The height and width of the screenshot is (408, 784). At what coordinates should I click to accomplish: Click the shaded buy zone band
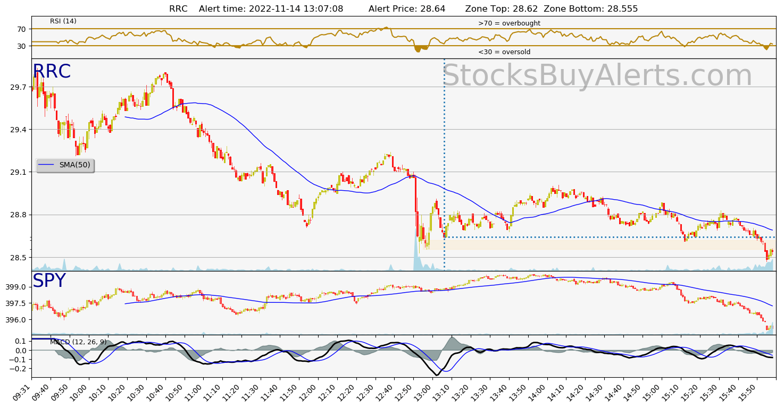coord(600,244)
